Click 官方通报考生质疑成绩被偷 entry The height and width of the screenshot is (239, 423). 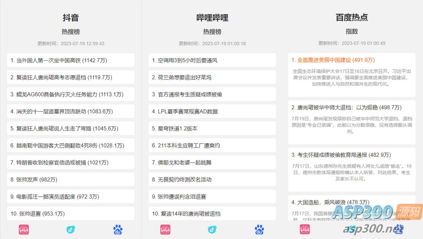(212, 94)
